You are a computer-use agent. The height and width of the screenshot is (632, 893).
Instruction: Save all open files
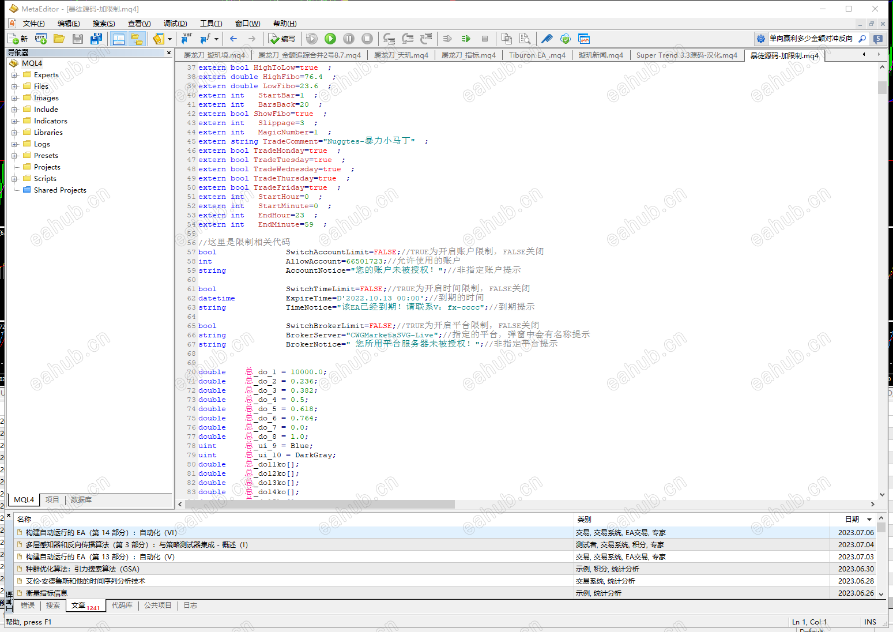(96, 39)
